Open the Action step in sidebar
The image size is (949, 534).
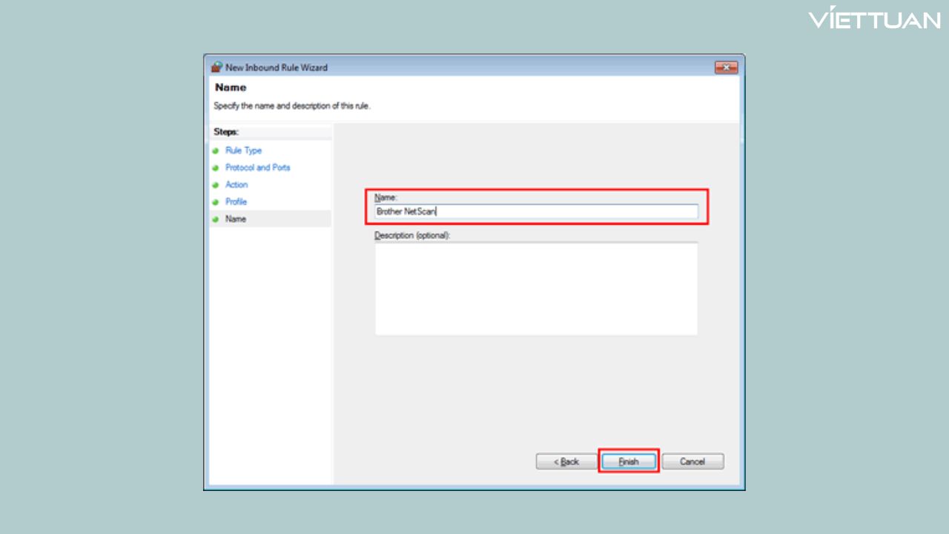click(x=237, y=185)
